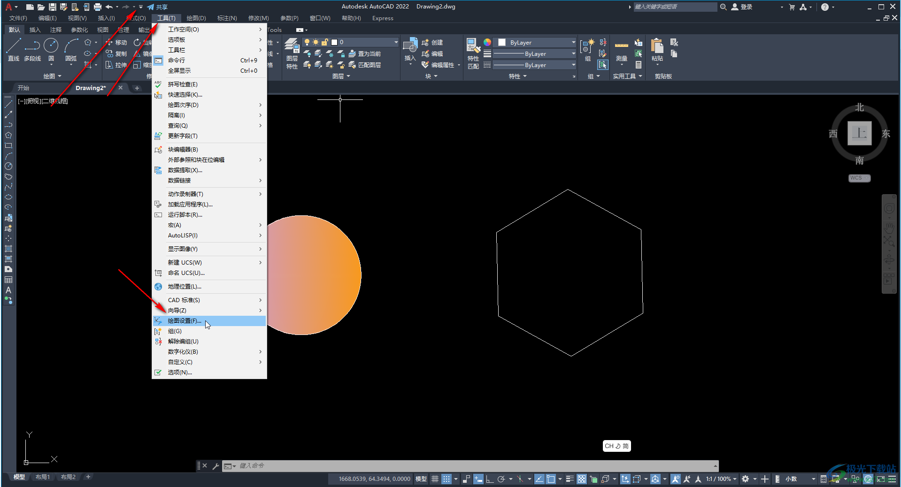Open 工作空间(O) submenu

pyautogui.click(x=209, y=30)
